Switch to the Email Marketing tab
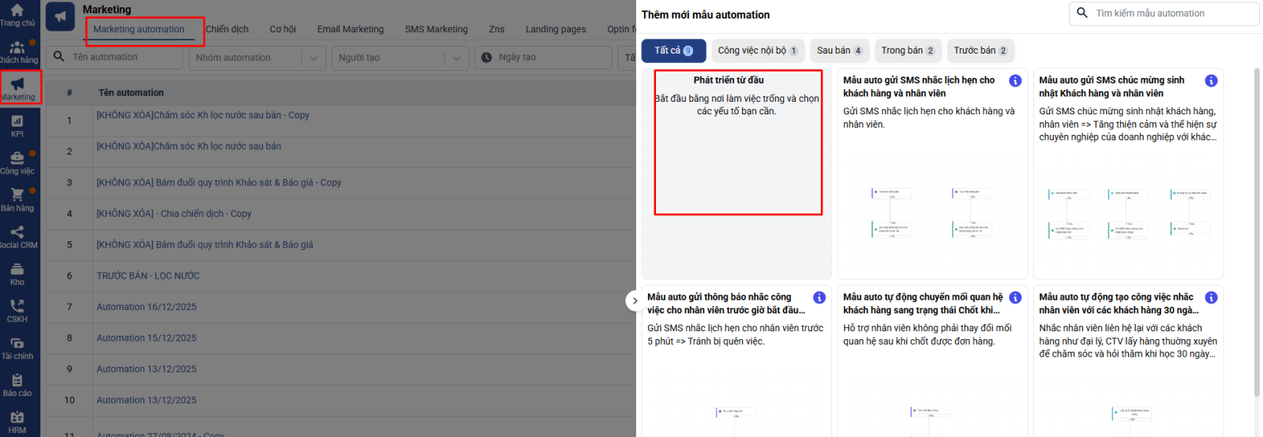 pyautogui.click(x=350, y=29)
